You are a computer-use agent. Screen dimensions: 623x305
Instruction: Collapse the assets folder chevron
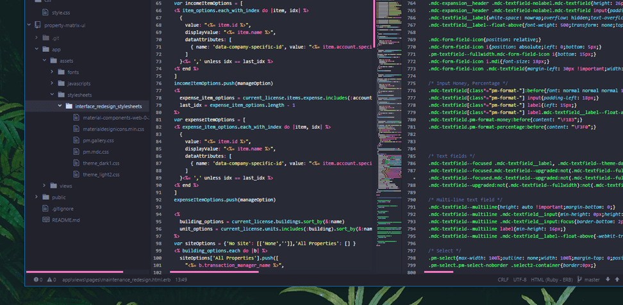click(x=44, y=61)
